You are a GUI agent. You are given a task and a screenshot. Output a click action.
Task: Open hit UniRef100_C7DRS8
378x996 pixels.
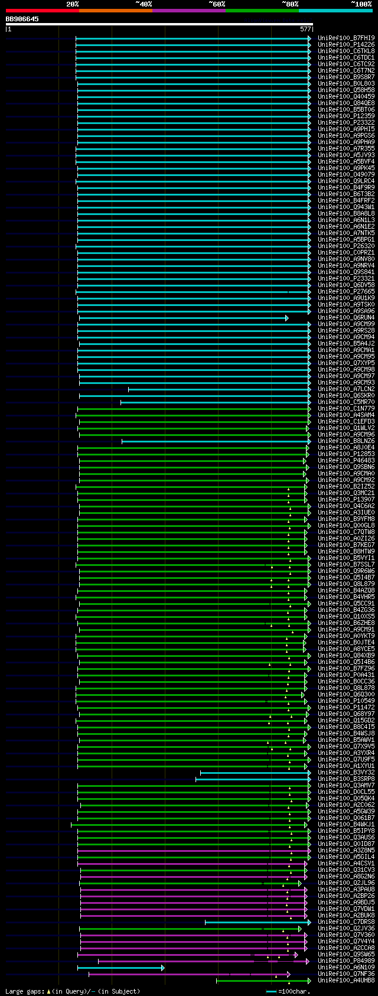click(x=346, y=922)
